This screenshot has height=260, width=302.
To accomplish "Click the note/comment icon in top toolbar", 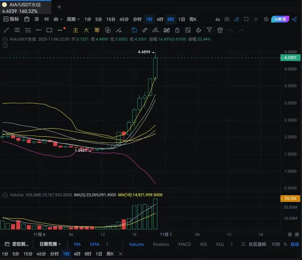I will pos(246,19).
